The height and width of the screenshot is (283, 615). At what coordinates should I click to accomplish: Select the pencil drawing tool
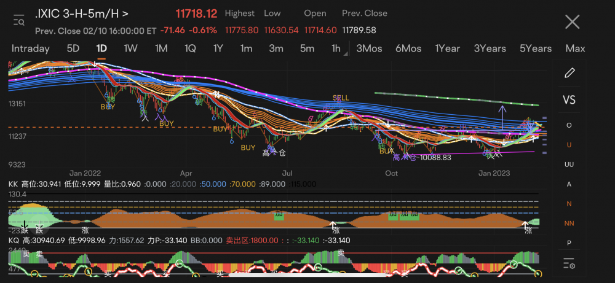point(569,72)
